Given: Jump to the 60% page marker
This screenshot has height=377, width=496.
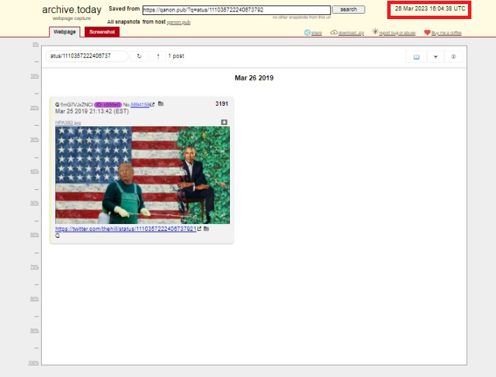Looking at the screenshot, I should click(34, 234).
